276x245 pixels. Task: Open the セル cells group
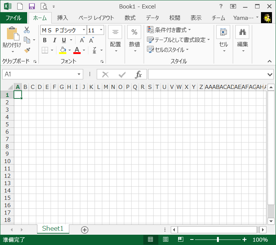[x=223, y=39]
